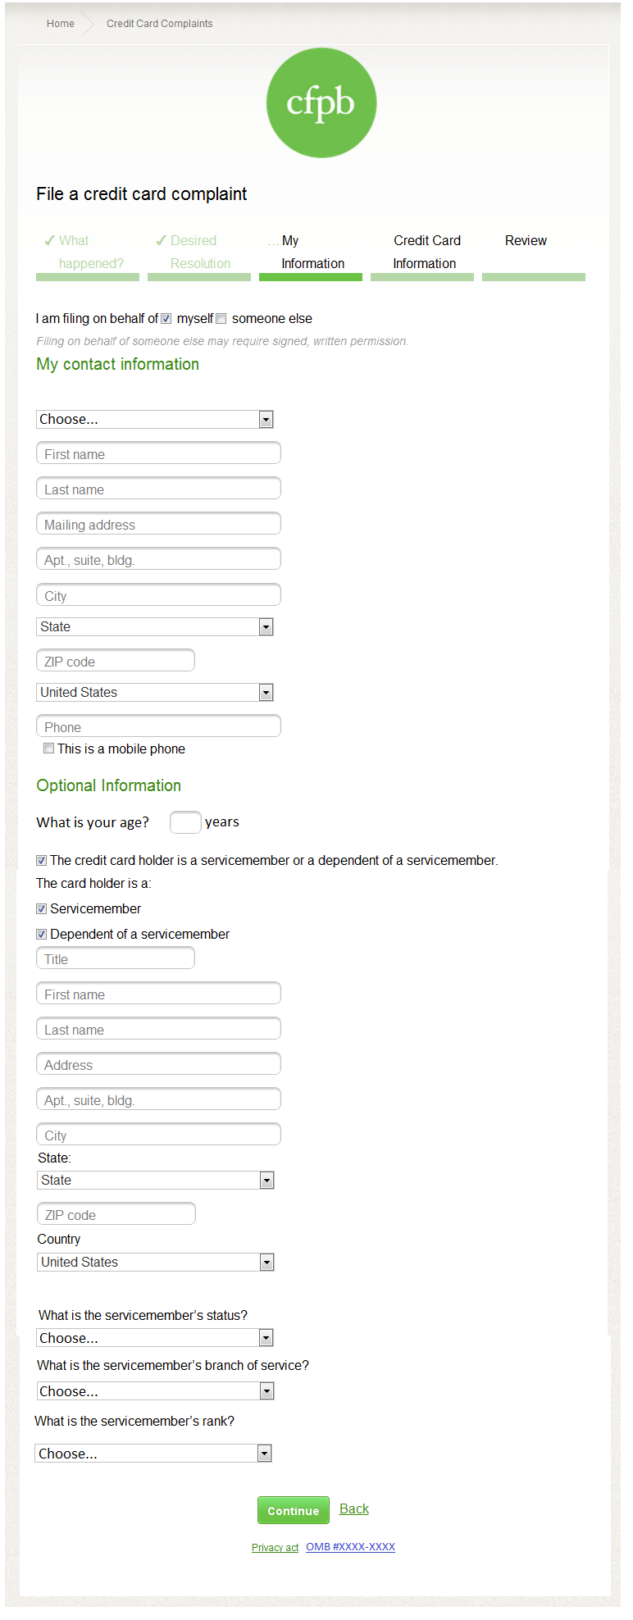Check the 'someone else' checkbox
The image size is (633, 1620).
[x=221, y=319]
